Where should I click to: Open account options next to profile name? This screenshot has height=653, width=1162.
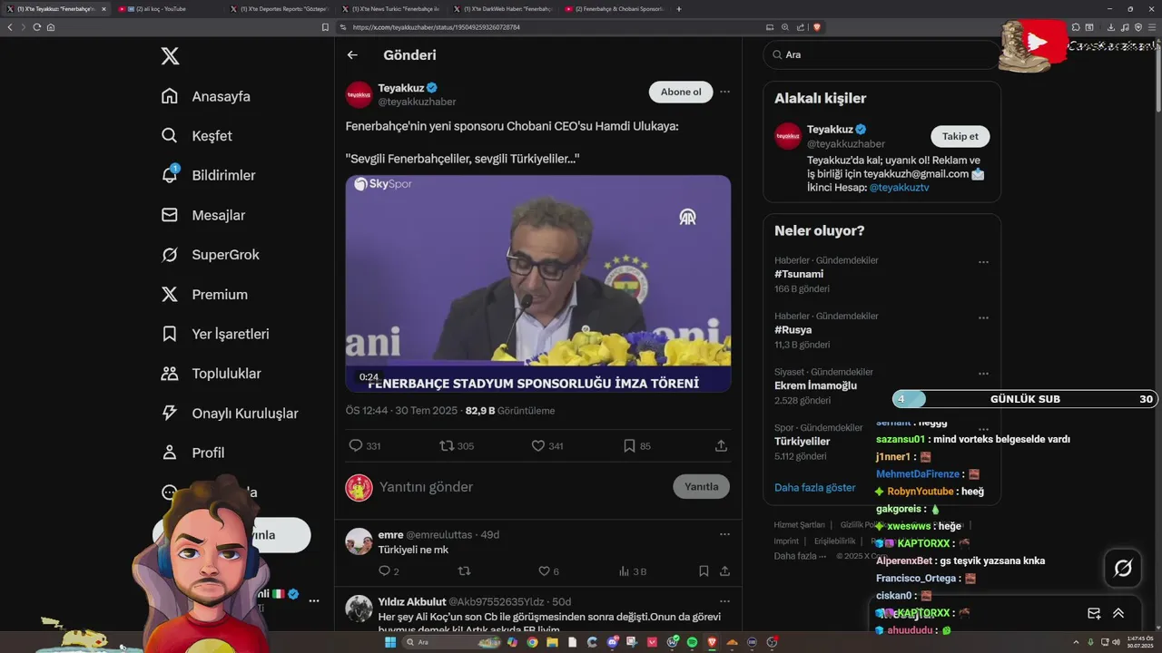point(313,600)
